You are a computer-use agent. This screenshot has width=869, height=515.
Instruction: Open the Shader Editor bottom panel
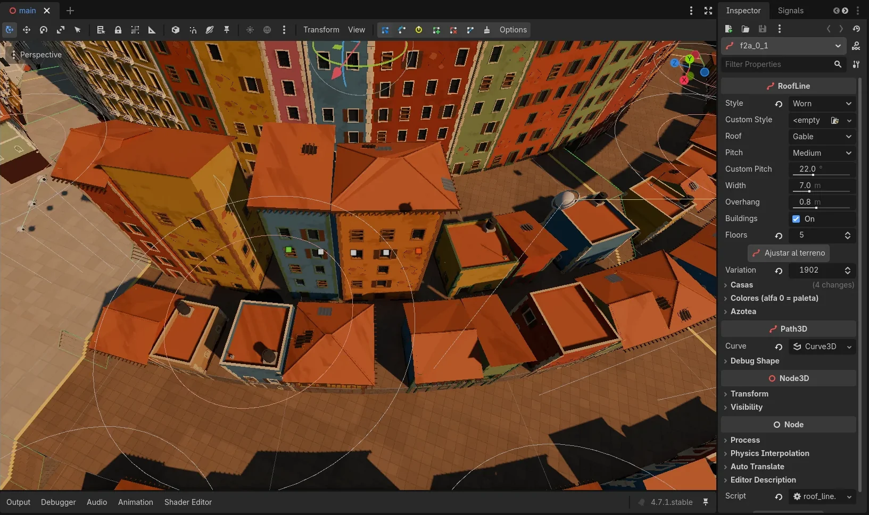(x=188, y=502)
